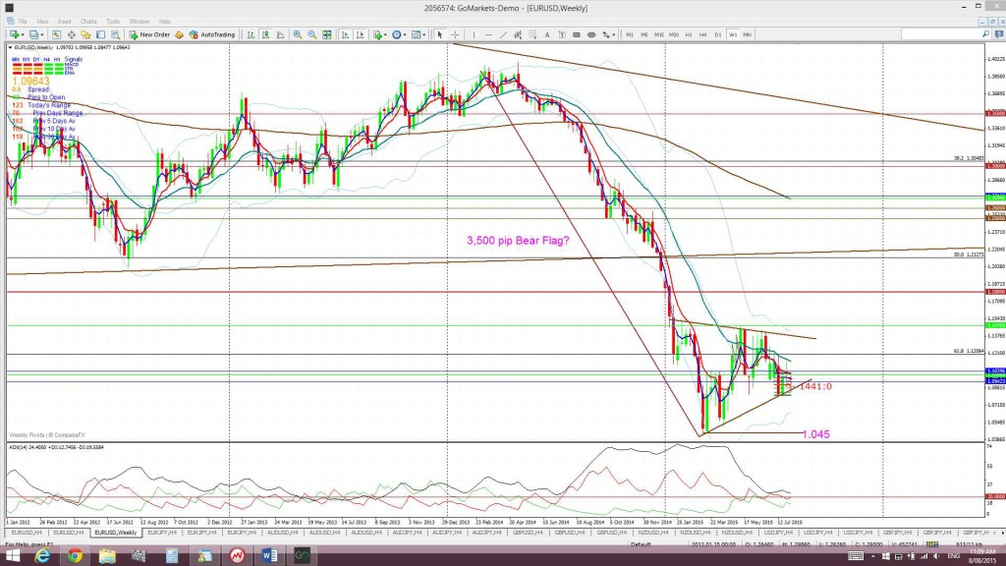Switch timeframe to D1

click(718, 34)
